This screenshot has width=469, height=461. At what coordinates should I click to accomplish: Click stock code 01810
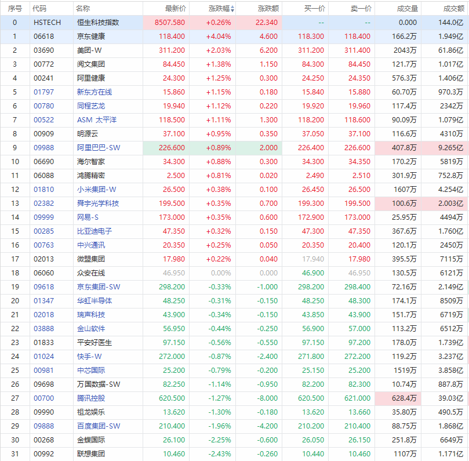pyautogui.click(x=43, y=190)
